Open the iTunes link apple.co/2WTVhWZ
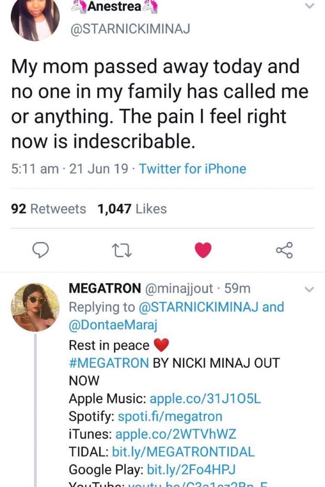The width and height of the screenshot is (325, 487). pyautogui.click(x=176, y=433)
